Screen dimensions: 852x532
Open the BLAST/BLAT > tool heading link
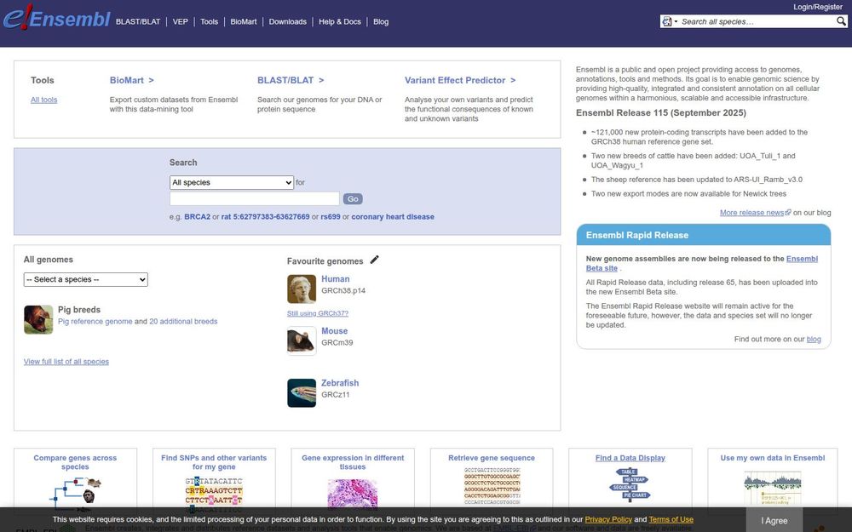click(291, 80)
